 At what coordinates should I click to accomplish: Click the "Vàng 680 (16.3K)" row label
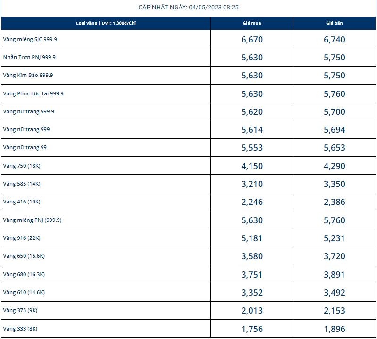click(24, 274)
